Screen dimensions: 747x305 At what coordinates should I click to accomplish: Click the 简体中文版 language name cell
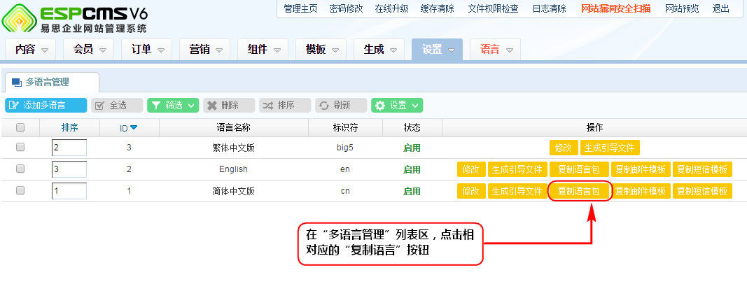pos(233,191)
